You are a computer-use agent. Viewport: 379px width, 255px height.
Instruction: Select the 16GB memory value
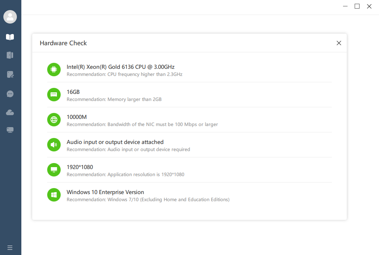point(73,92)
